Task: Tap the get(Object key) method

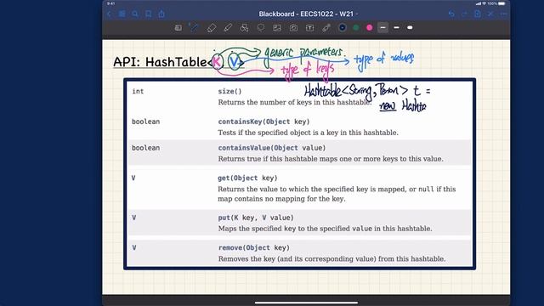Action: (x=247, y=178)
